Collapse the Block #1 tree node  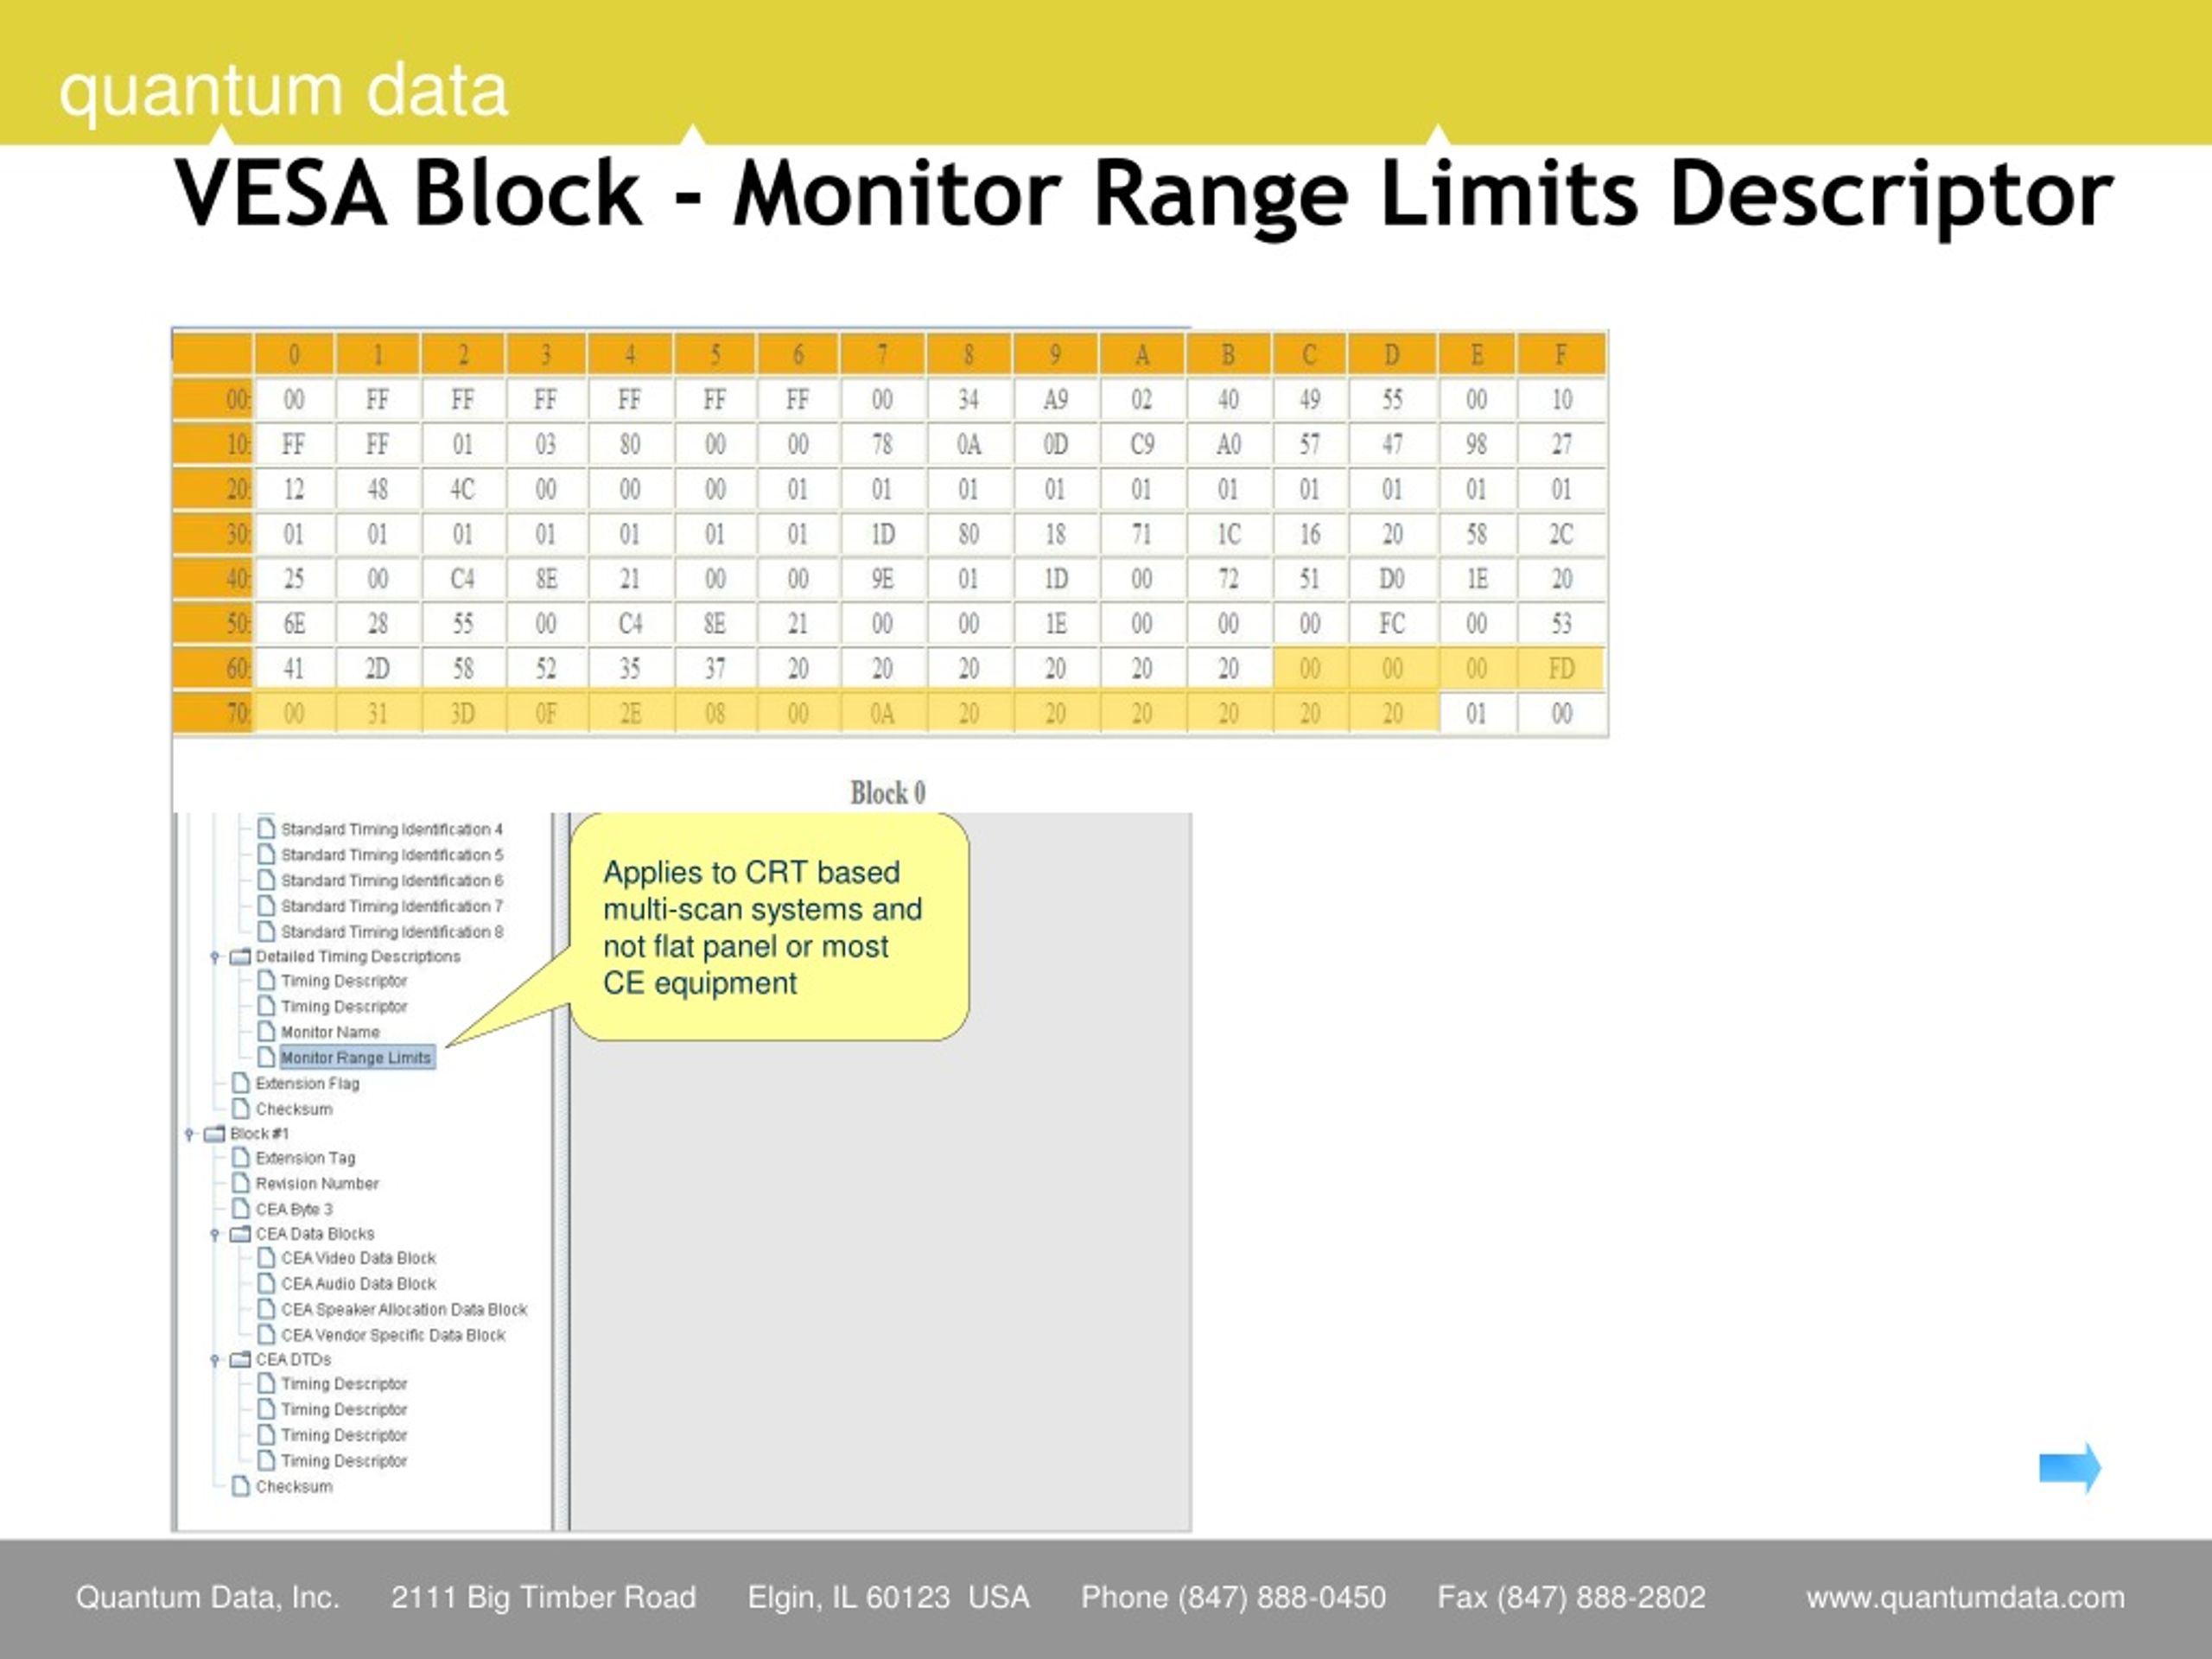[189, 1134]
